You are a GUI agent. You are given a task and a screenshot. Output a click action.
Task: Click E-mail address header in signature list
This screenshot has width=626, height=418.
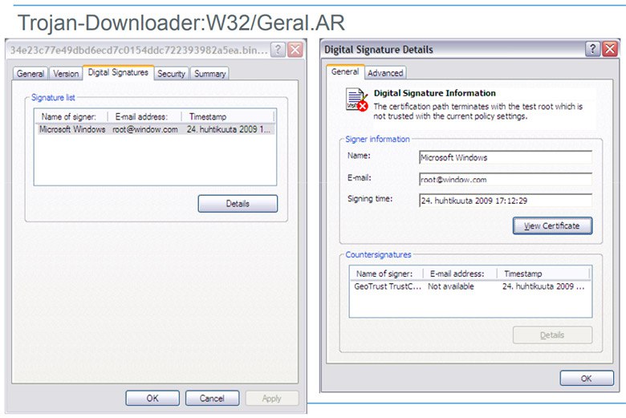pyautogui.click(x=144, y=117)
